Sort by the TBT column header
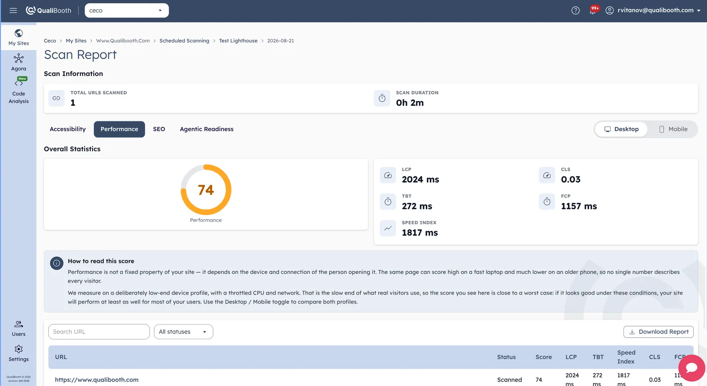Viewport: 707px width, 386px height. pyautogui.click(x=598, y=357)
